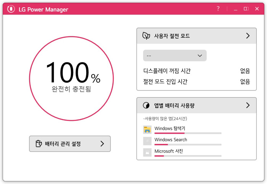Image resolution: width=267 pixels, height=184 pixels.
Task: Click the 없음 value for 디스플레이 꺼짐 시간
Action: tap(245, 71)
